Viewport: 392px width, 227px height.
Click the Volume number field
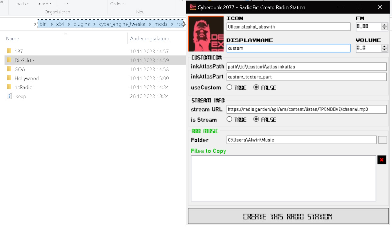click(x=369, y=48)
